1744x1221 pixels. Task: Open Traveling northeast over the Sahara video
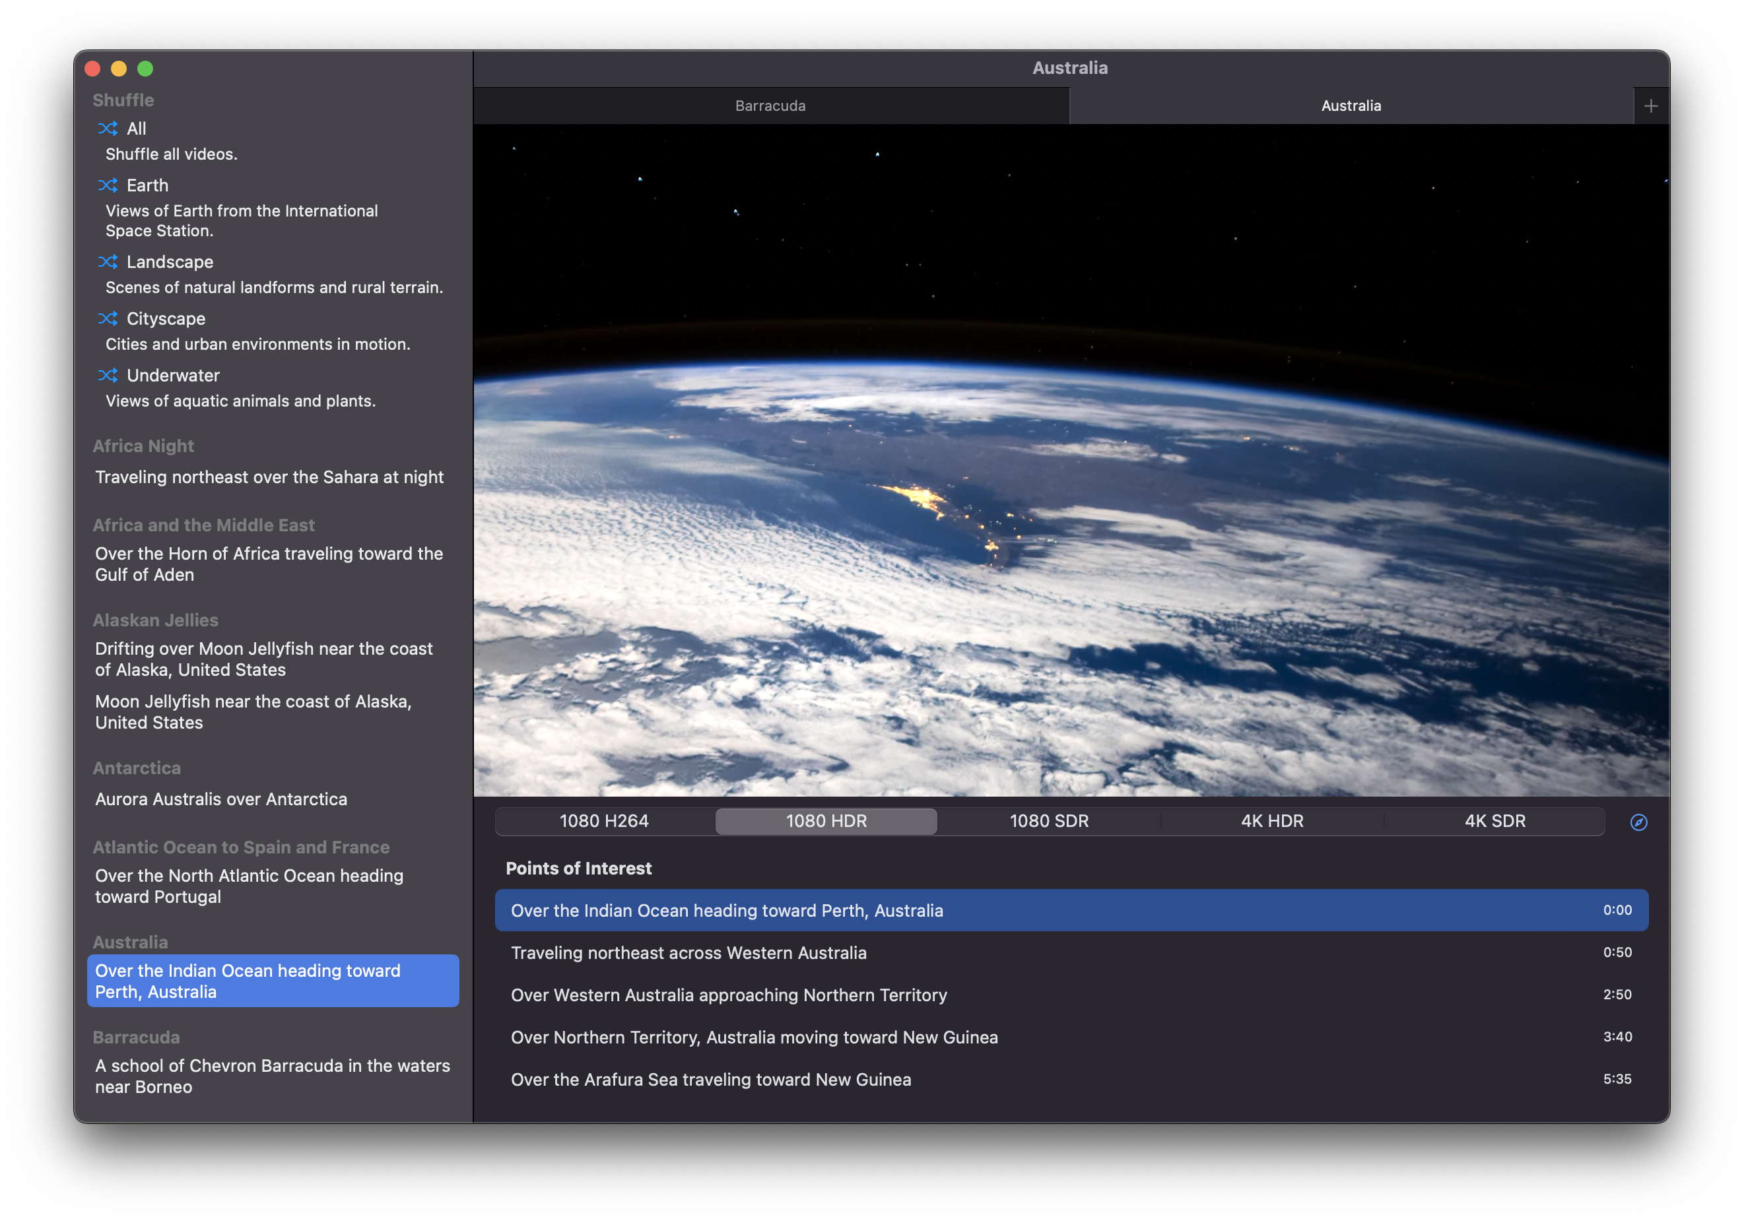click(x=269, y=477)
